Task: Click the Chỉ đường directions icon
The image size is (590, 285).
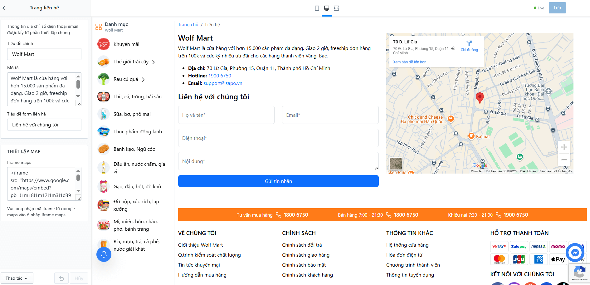Action: 469,43
